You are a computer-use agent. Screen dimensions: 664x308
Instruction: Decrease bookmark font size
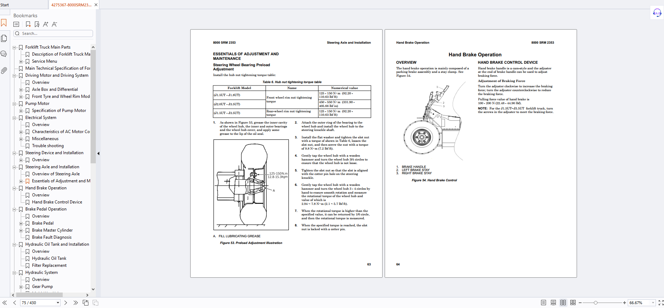pyautogui.click(x=54, y=24)
